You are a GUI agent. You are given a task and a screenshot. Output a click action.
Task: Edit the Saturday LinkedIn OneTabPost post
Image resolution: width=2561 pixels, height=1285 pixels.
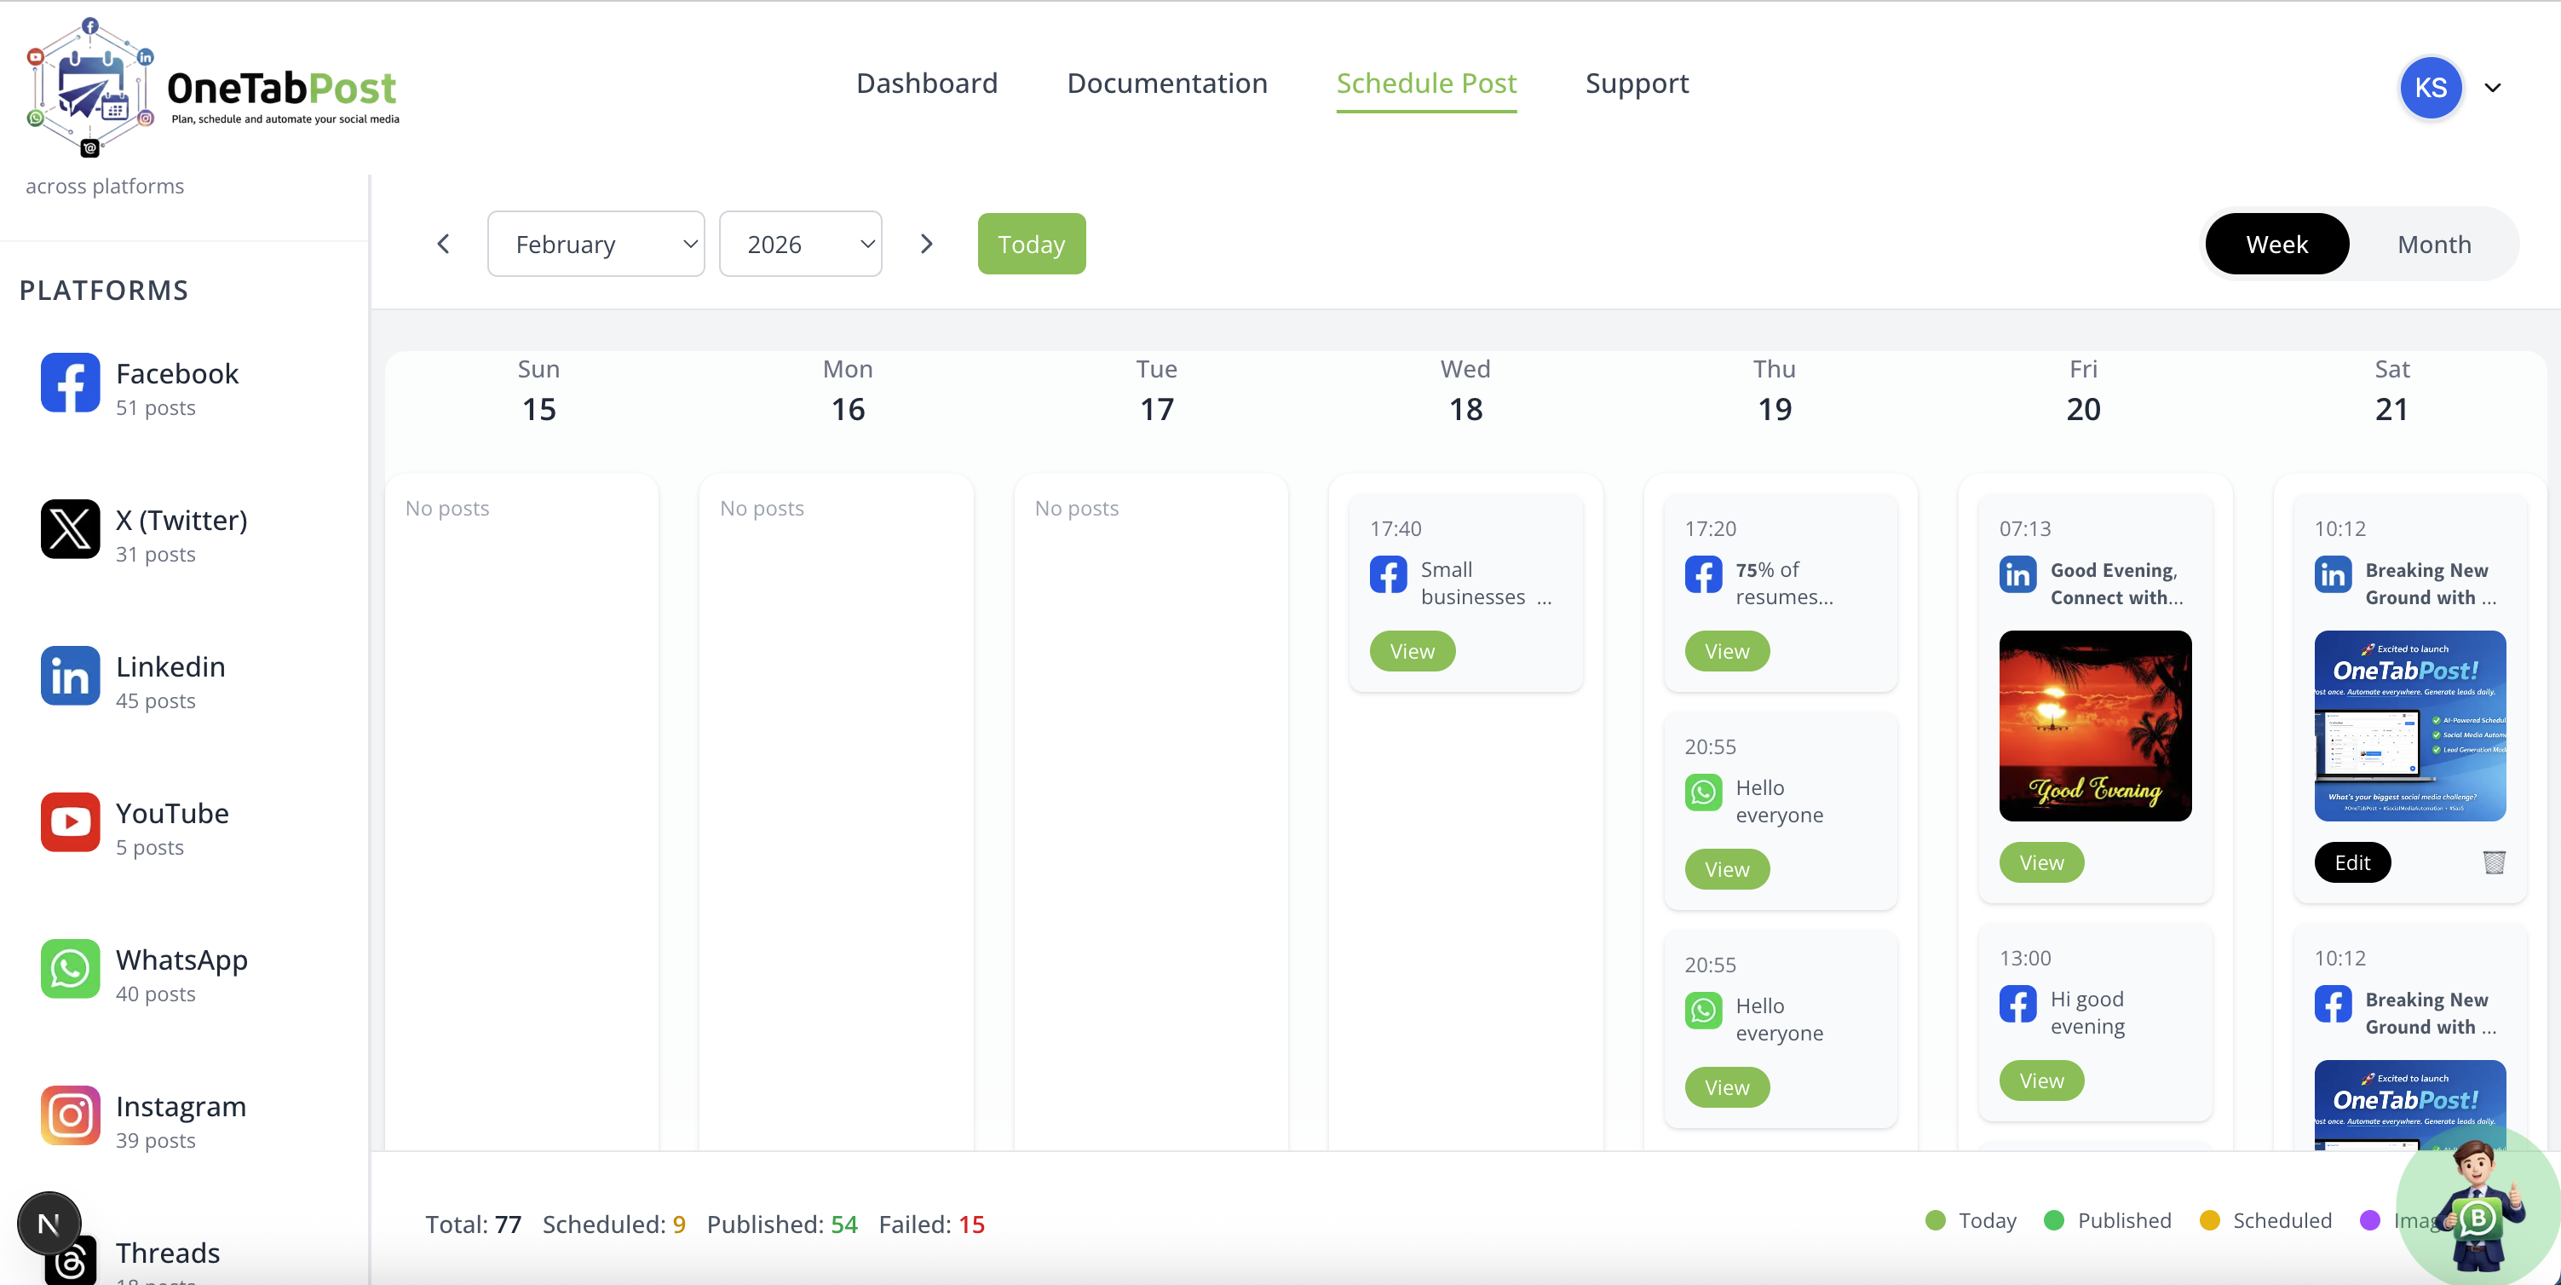coord(2351,862)
